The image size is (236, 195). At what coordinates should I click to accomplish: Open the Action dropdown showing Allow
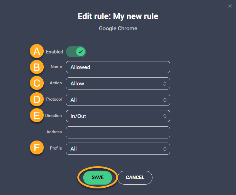pyautogui.click(x=118, y=83)
